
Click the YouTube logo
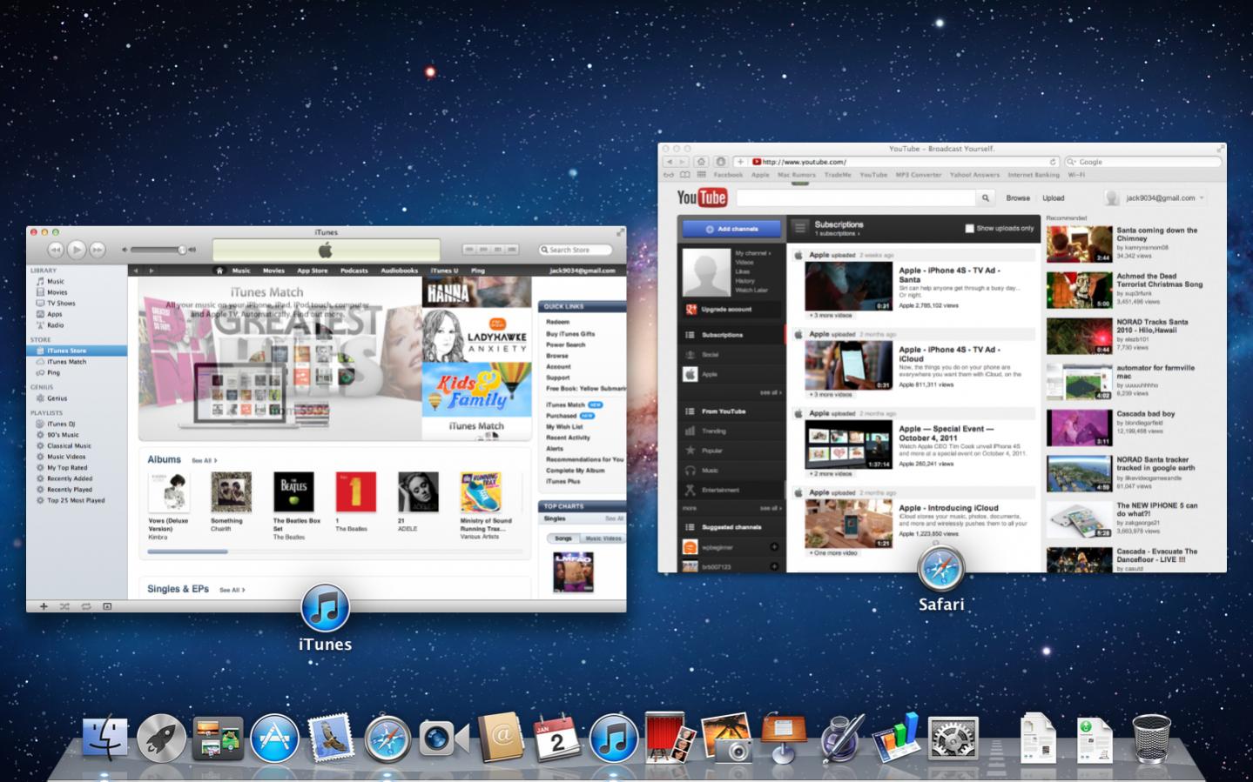(702, 197)
